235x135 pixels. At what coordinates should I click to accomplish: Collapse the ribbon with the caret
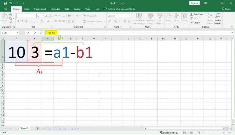click(232, 27)
